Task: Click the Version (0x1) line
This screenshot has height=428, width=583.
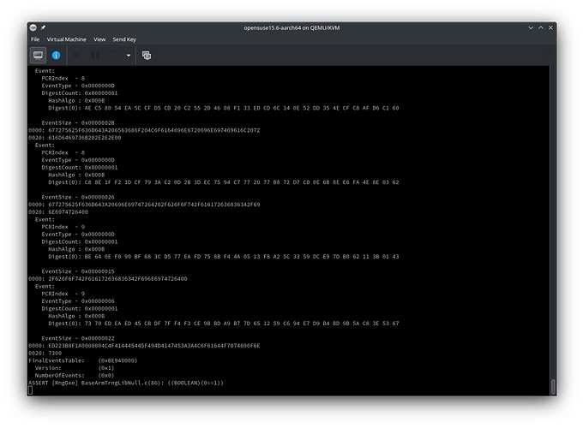Action: tap(74, 368)
